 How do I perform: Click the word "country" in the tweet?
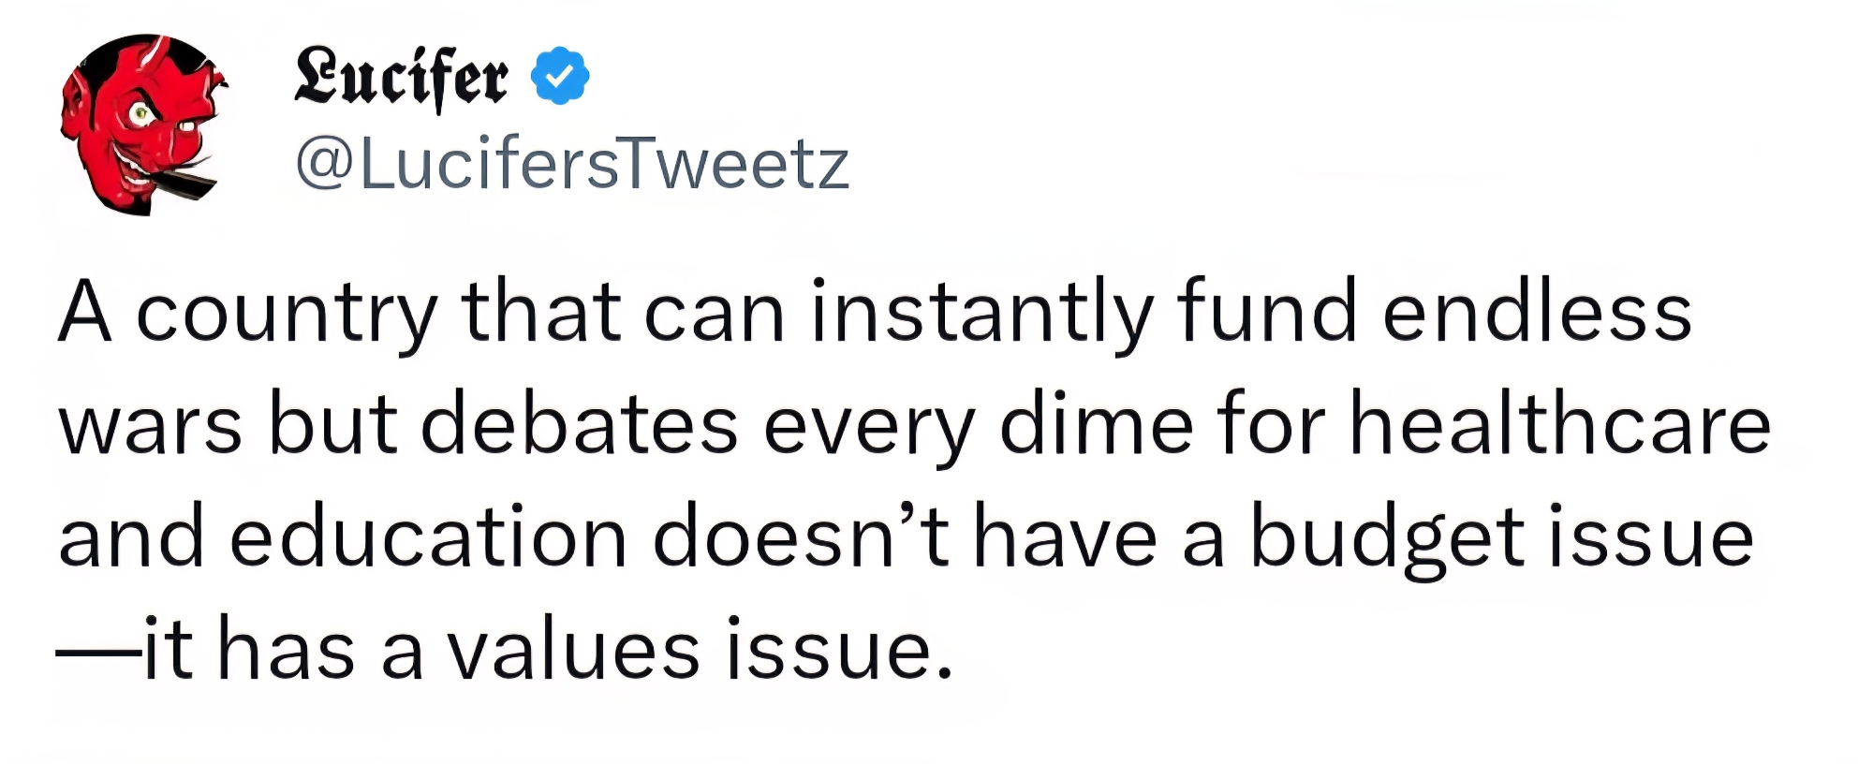[x=287, y=315]
